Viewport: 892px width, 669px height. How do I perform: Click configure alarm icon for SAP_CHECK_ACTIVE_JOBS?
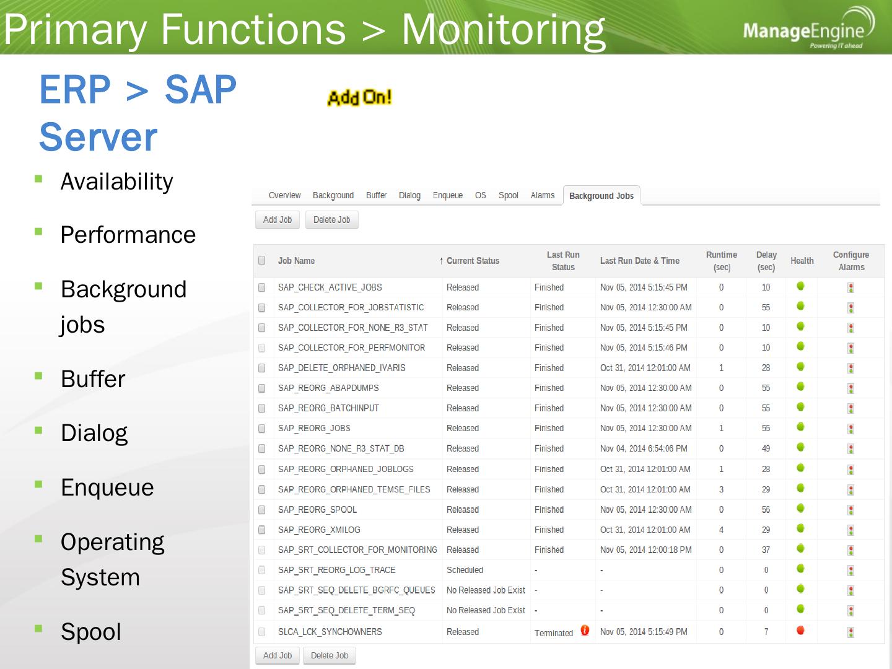point(850,287)
